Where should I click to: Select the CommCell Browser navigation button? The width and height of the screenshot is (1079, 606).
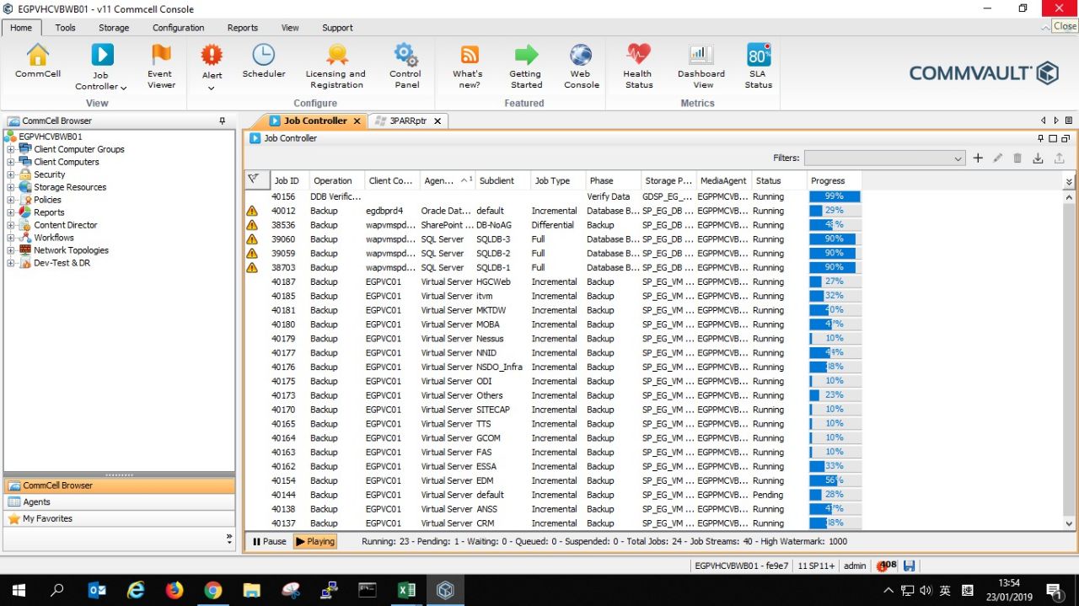[x=119, y=485]
